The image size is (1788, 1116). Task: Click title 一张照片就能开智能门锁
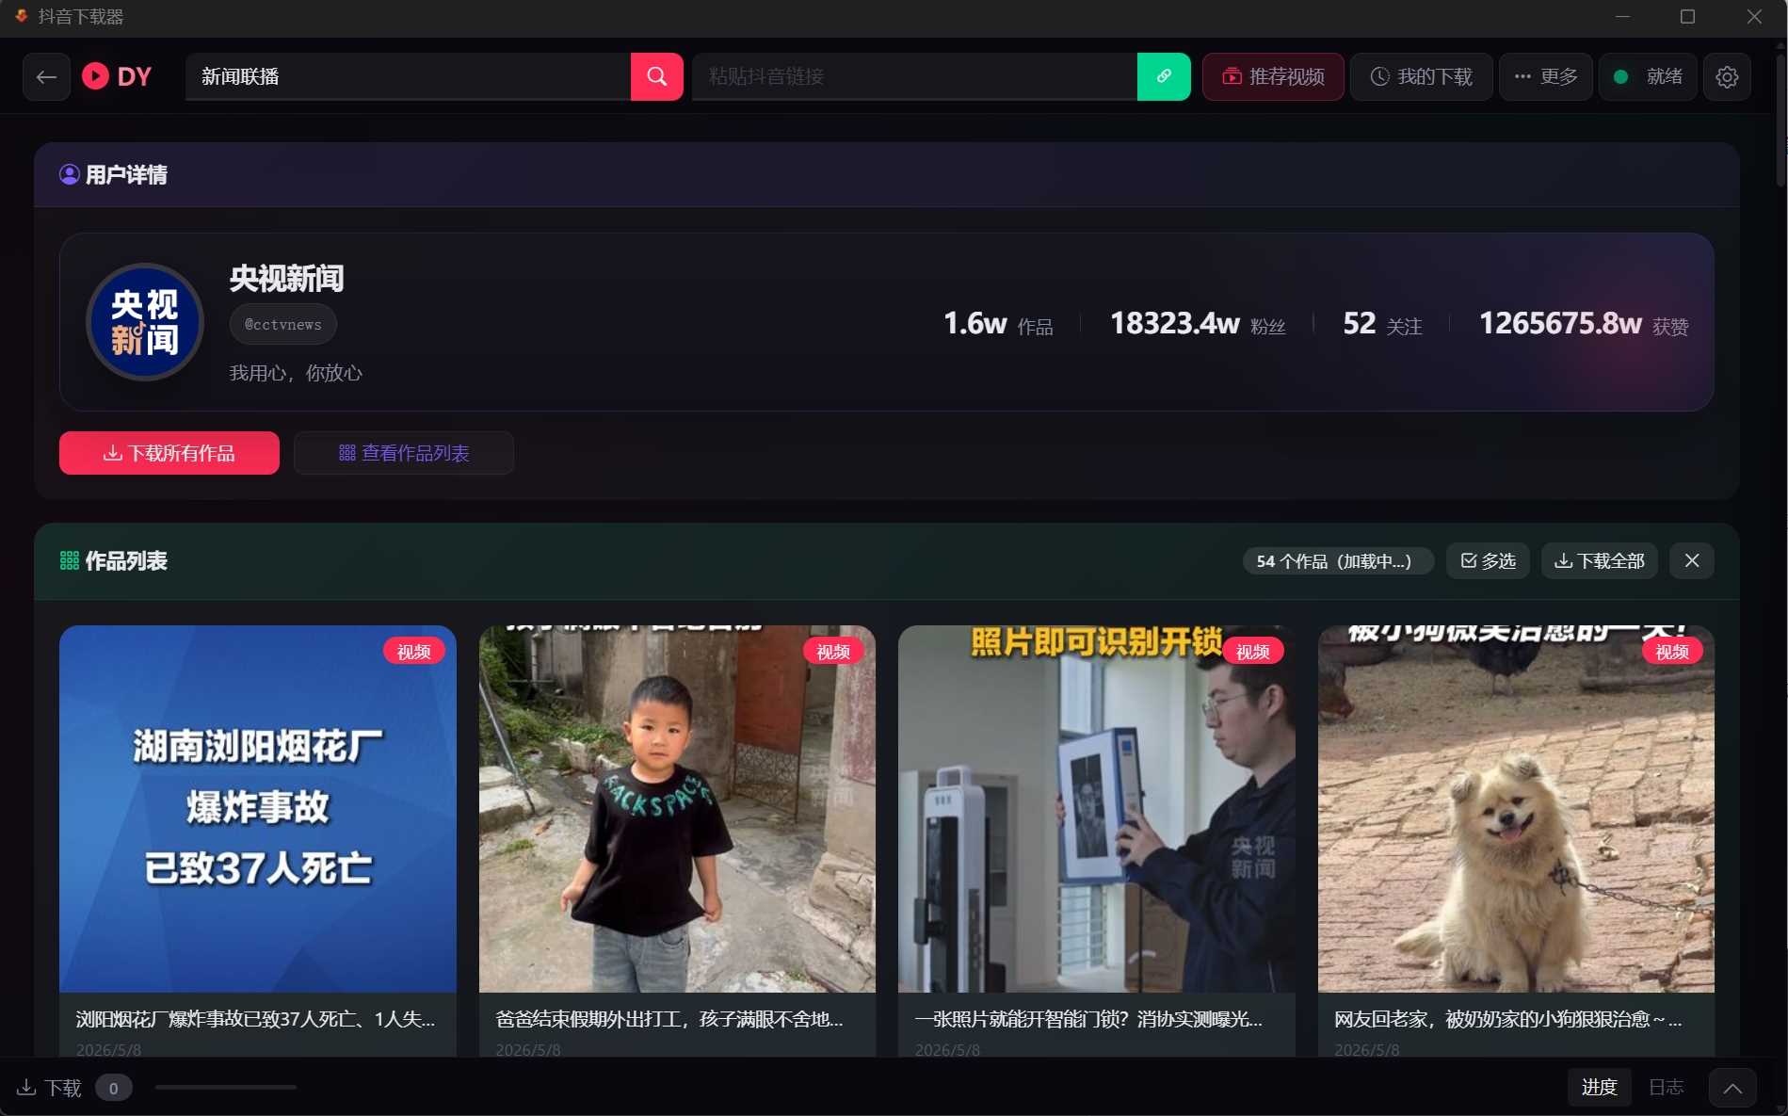(1088, 1019)
